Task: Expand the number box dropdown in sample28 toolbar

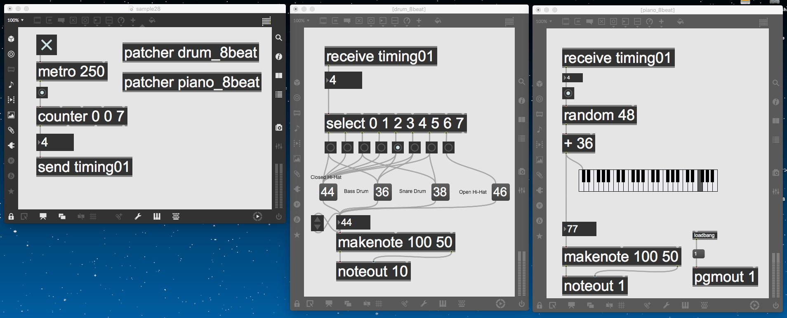Action: [x=97, y=21]
